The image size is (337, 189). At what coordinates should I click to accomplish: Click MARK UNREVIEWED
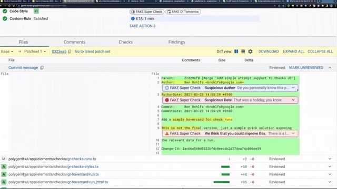pyautogui.click(x=306, y=68)
